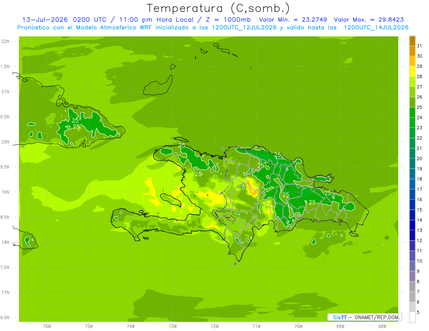Click the 18N latitude label
429x331 pixels.
[6, 242]
